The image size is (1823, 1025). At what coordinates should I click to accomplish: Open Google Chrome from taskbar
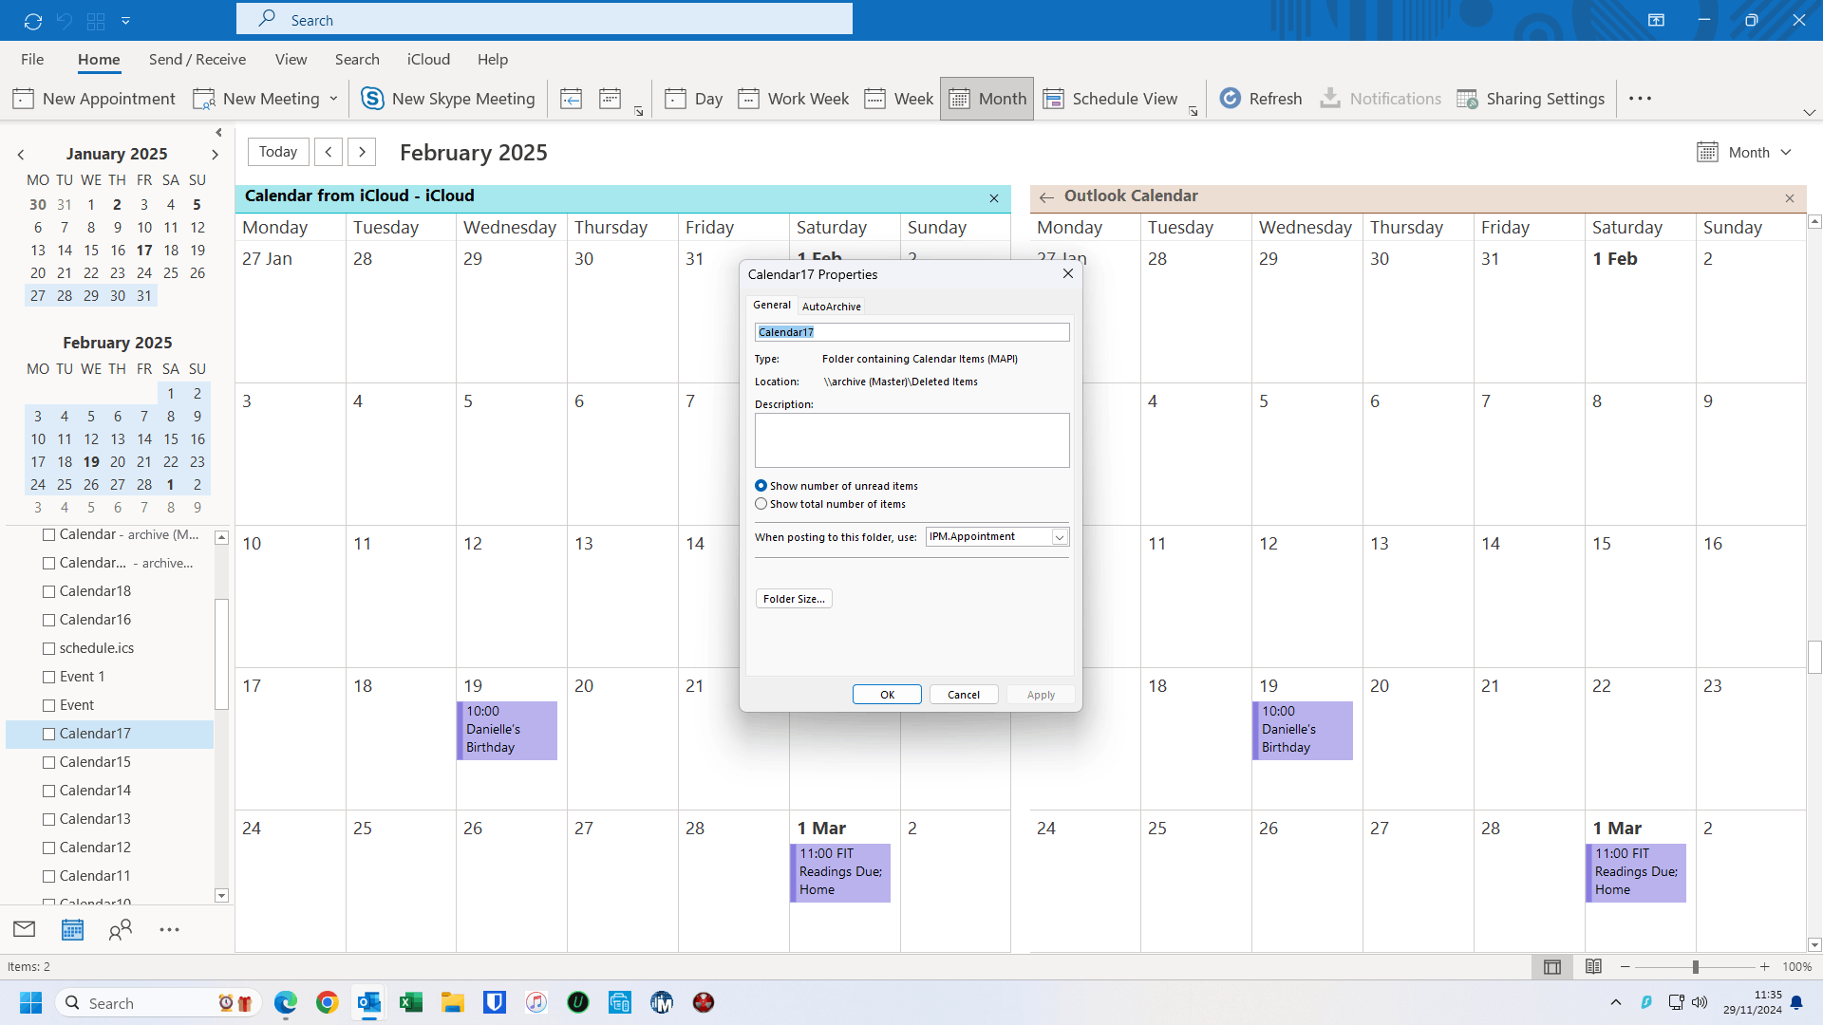click(x=328, y=1002)
